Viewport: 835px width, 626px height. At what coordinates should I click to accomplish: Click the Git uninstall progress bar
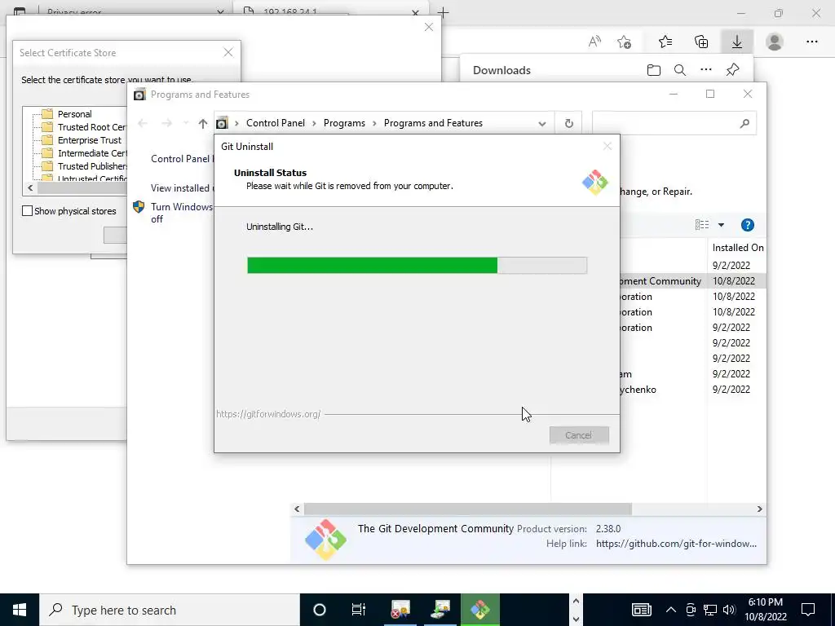417,265
